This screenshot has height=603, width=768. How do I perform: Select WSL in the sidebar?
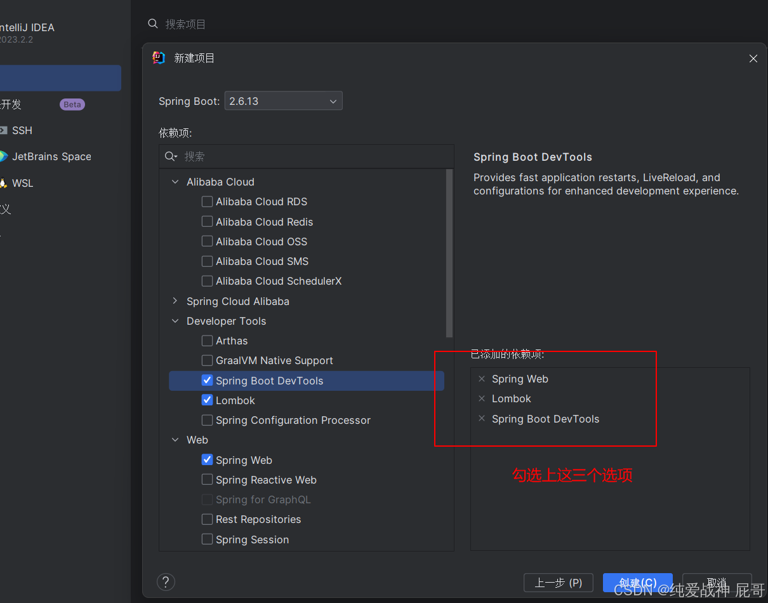pyautogui.click(x=23, y=183)
